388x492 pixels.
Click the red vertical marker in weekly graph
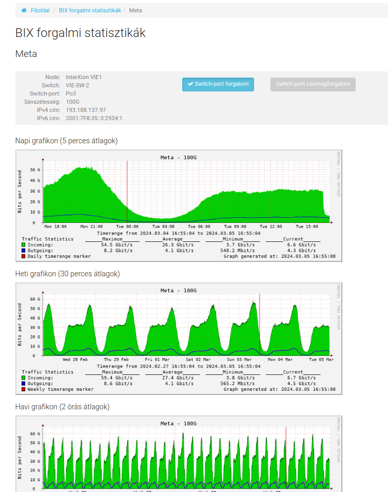coord(260,324)
